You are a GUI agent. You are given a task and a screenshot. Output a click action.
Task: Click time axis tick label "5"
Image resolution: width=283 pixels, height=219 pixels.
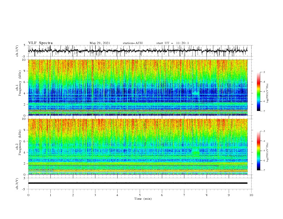140,195
